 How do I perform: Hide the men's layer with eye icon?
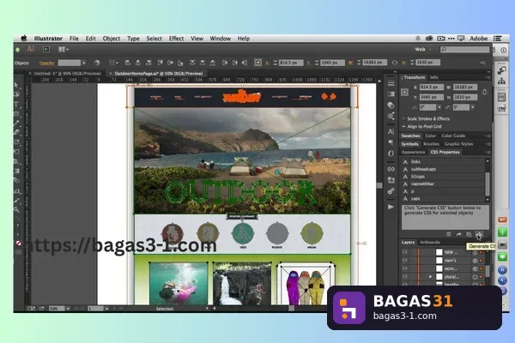coord(404,261)
